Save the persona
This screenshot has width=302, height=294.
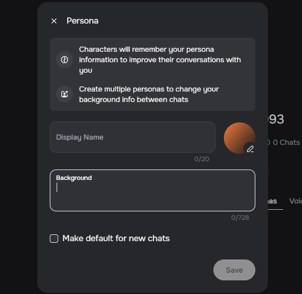234,270
